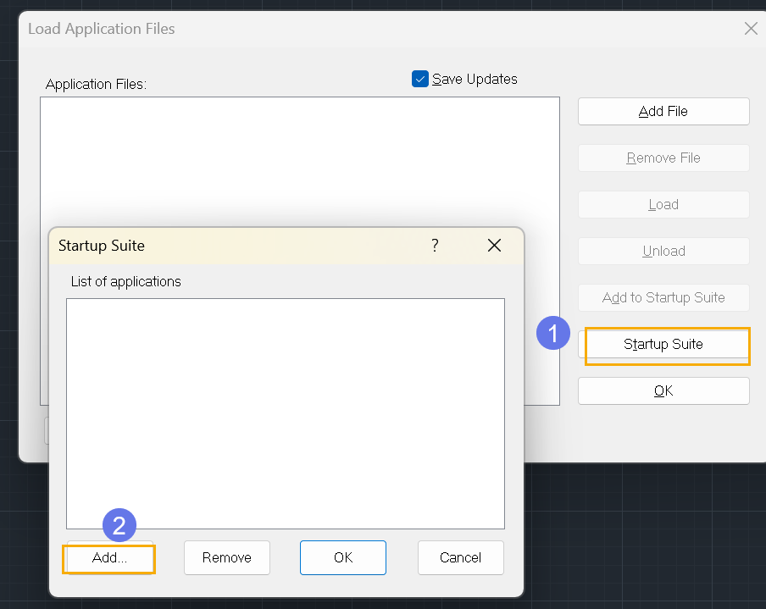Click inside the Application Files list area
This screenshot has height=609, width=766.
[x=299, y=161]
